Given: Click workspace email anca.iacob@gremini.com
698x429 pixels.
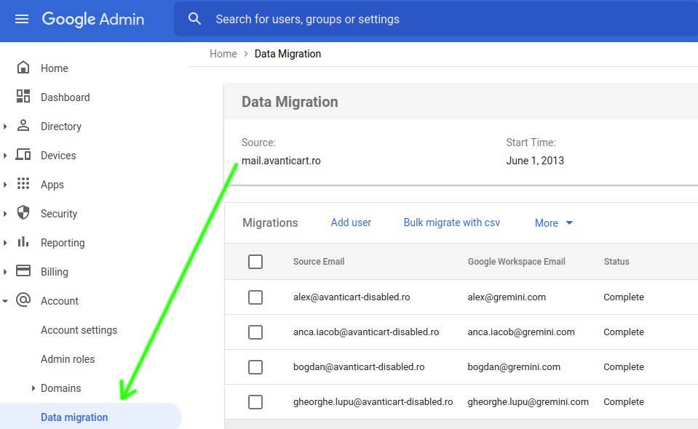Looking at the screenshot, I should click(521, 332).
